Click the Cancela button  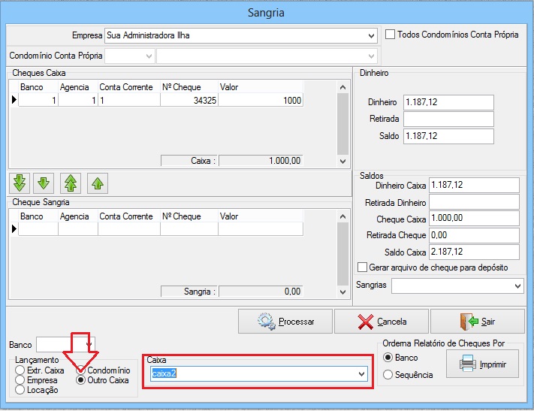click(382, 322)
